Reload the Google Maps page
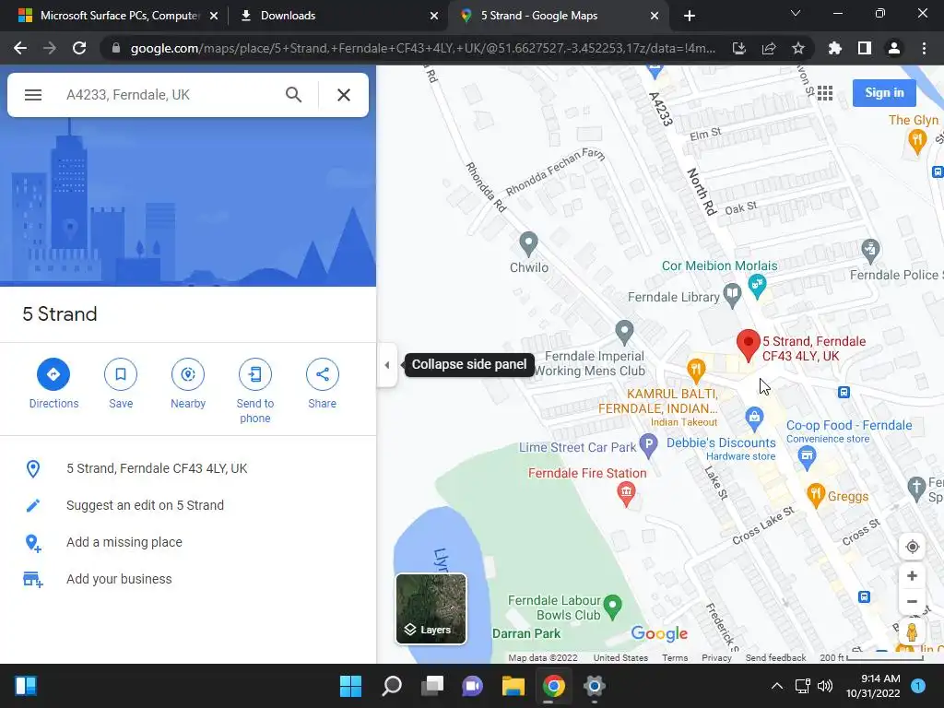Viewport: 944px width, 708px height. point(79,48)
